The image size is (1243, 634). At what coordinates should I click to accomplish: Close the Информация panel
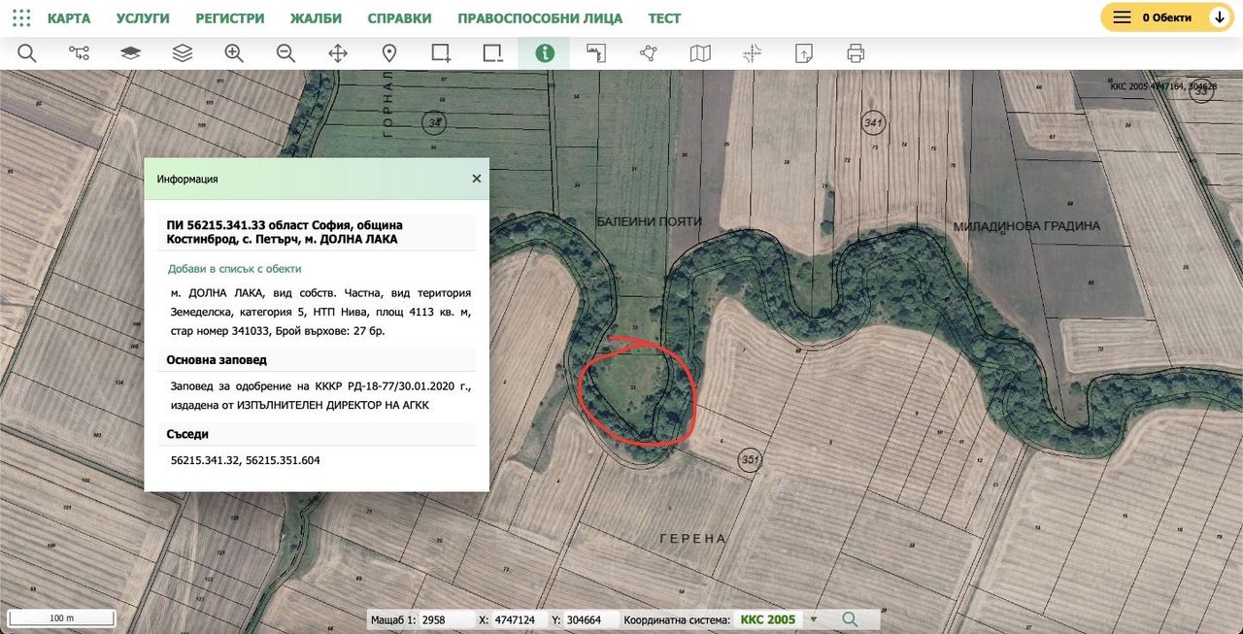pyautogui.click(x=476, y=179)
